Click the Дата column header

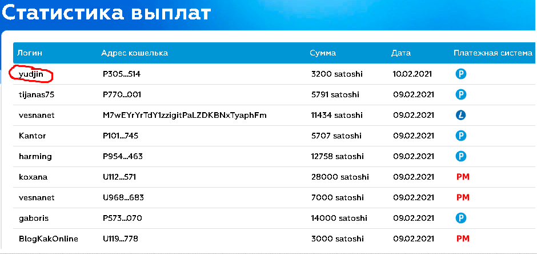pos(400,53)
